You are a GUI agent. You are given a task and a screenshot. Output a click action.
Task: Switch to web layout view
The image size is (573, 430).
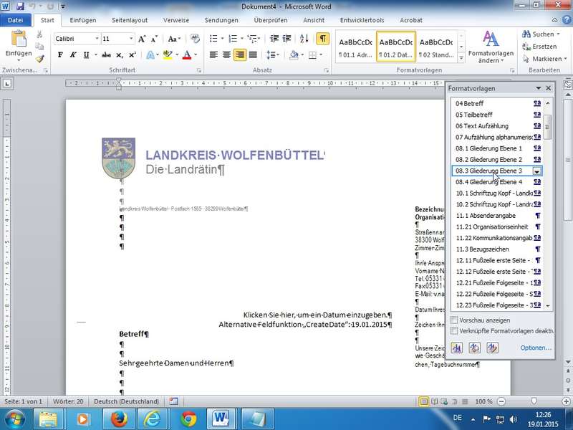(444, 401)
